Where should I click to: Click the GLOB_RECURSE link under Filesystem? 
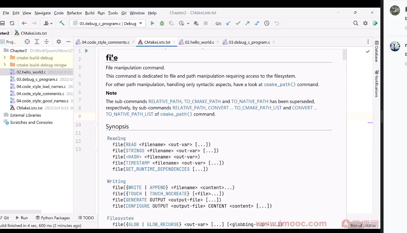[x=163, y=224]
